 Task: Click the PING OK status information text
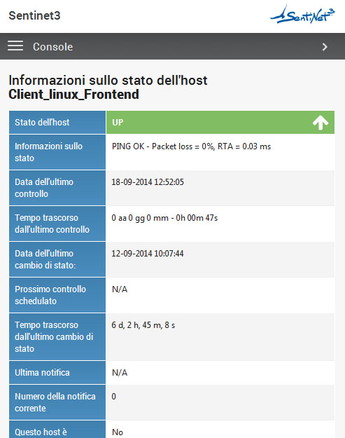click(x=191, y=146)
